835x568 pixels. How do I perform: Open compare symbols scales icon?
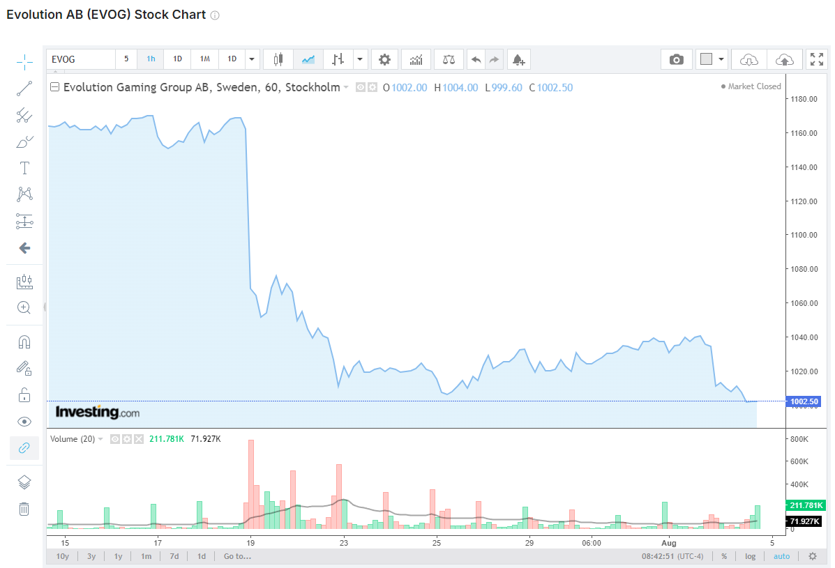tap(449, 59)
